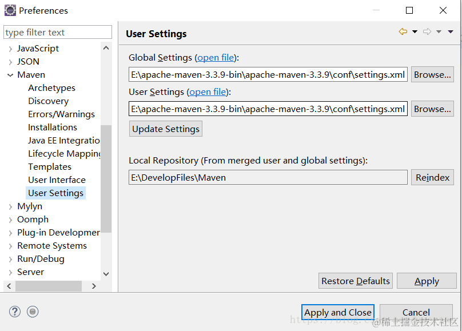Select Archetypes in the Maven tree

[51, 88]
